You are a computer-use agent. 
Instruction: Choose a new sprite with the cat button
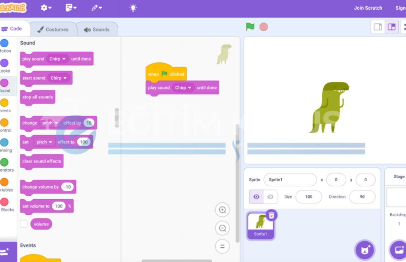[364, 250]
